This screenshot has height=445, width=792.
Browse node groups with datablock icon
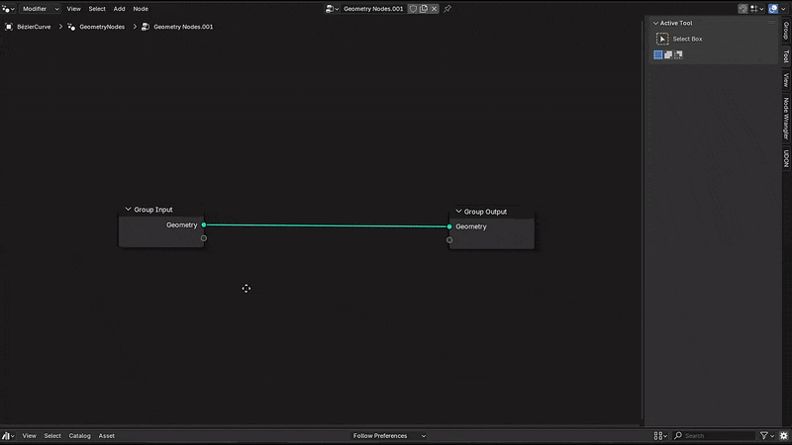(332, 9)
